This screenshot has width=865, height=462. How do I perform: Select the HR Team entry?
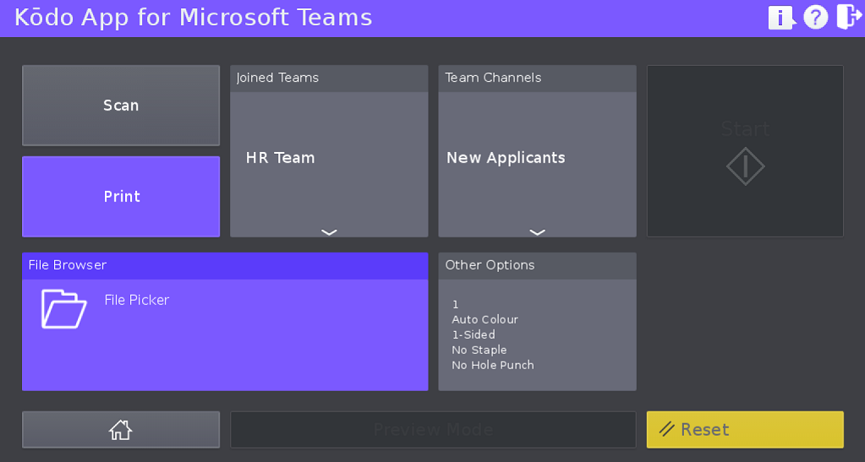[281, 158]
